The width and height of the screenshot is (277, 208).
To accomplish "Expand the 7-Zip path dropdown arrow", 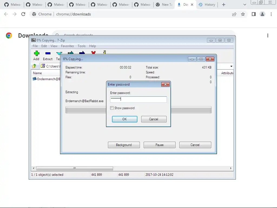I will click(x=231, y=66).
